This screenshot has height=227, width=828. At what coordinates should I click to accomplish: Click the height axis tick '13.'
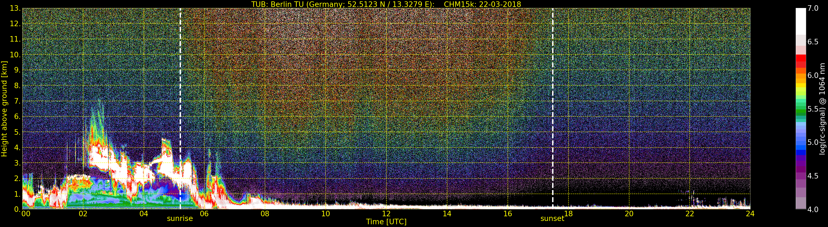[15, 8]
